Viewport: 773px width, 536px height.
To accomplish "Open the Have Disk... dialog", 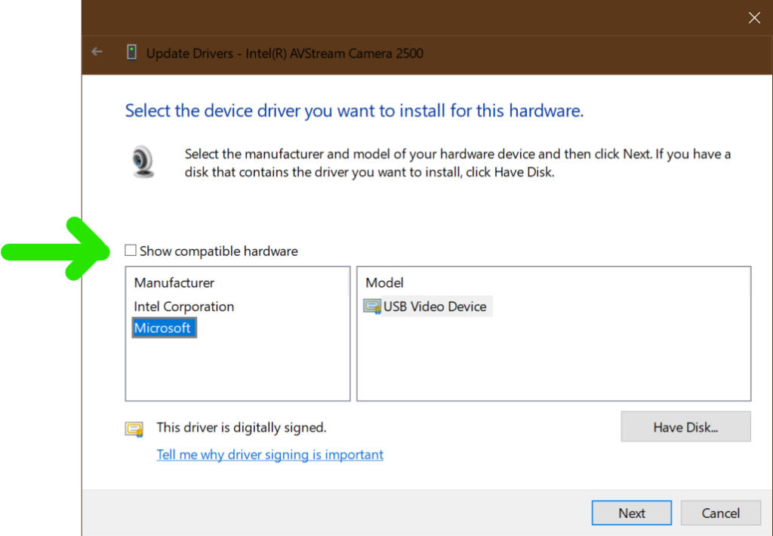I will coord(685,427).
